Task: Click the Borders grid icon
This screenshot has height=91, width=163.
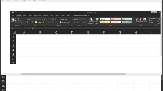Action: coord(36,22)
